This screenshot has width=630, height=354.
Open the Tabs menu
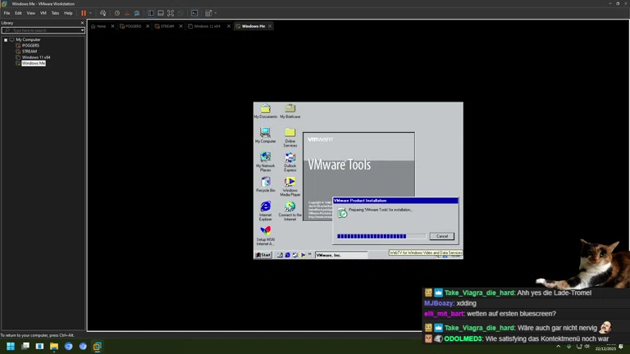point(55,13)
